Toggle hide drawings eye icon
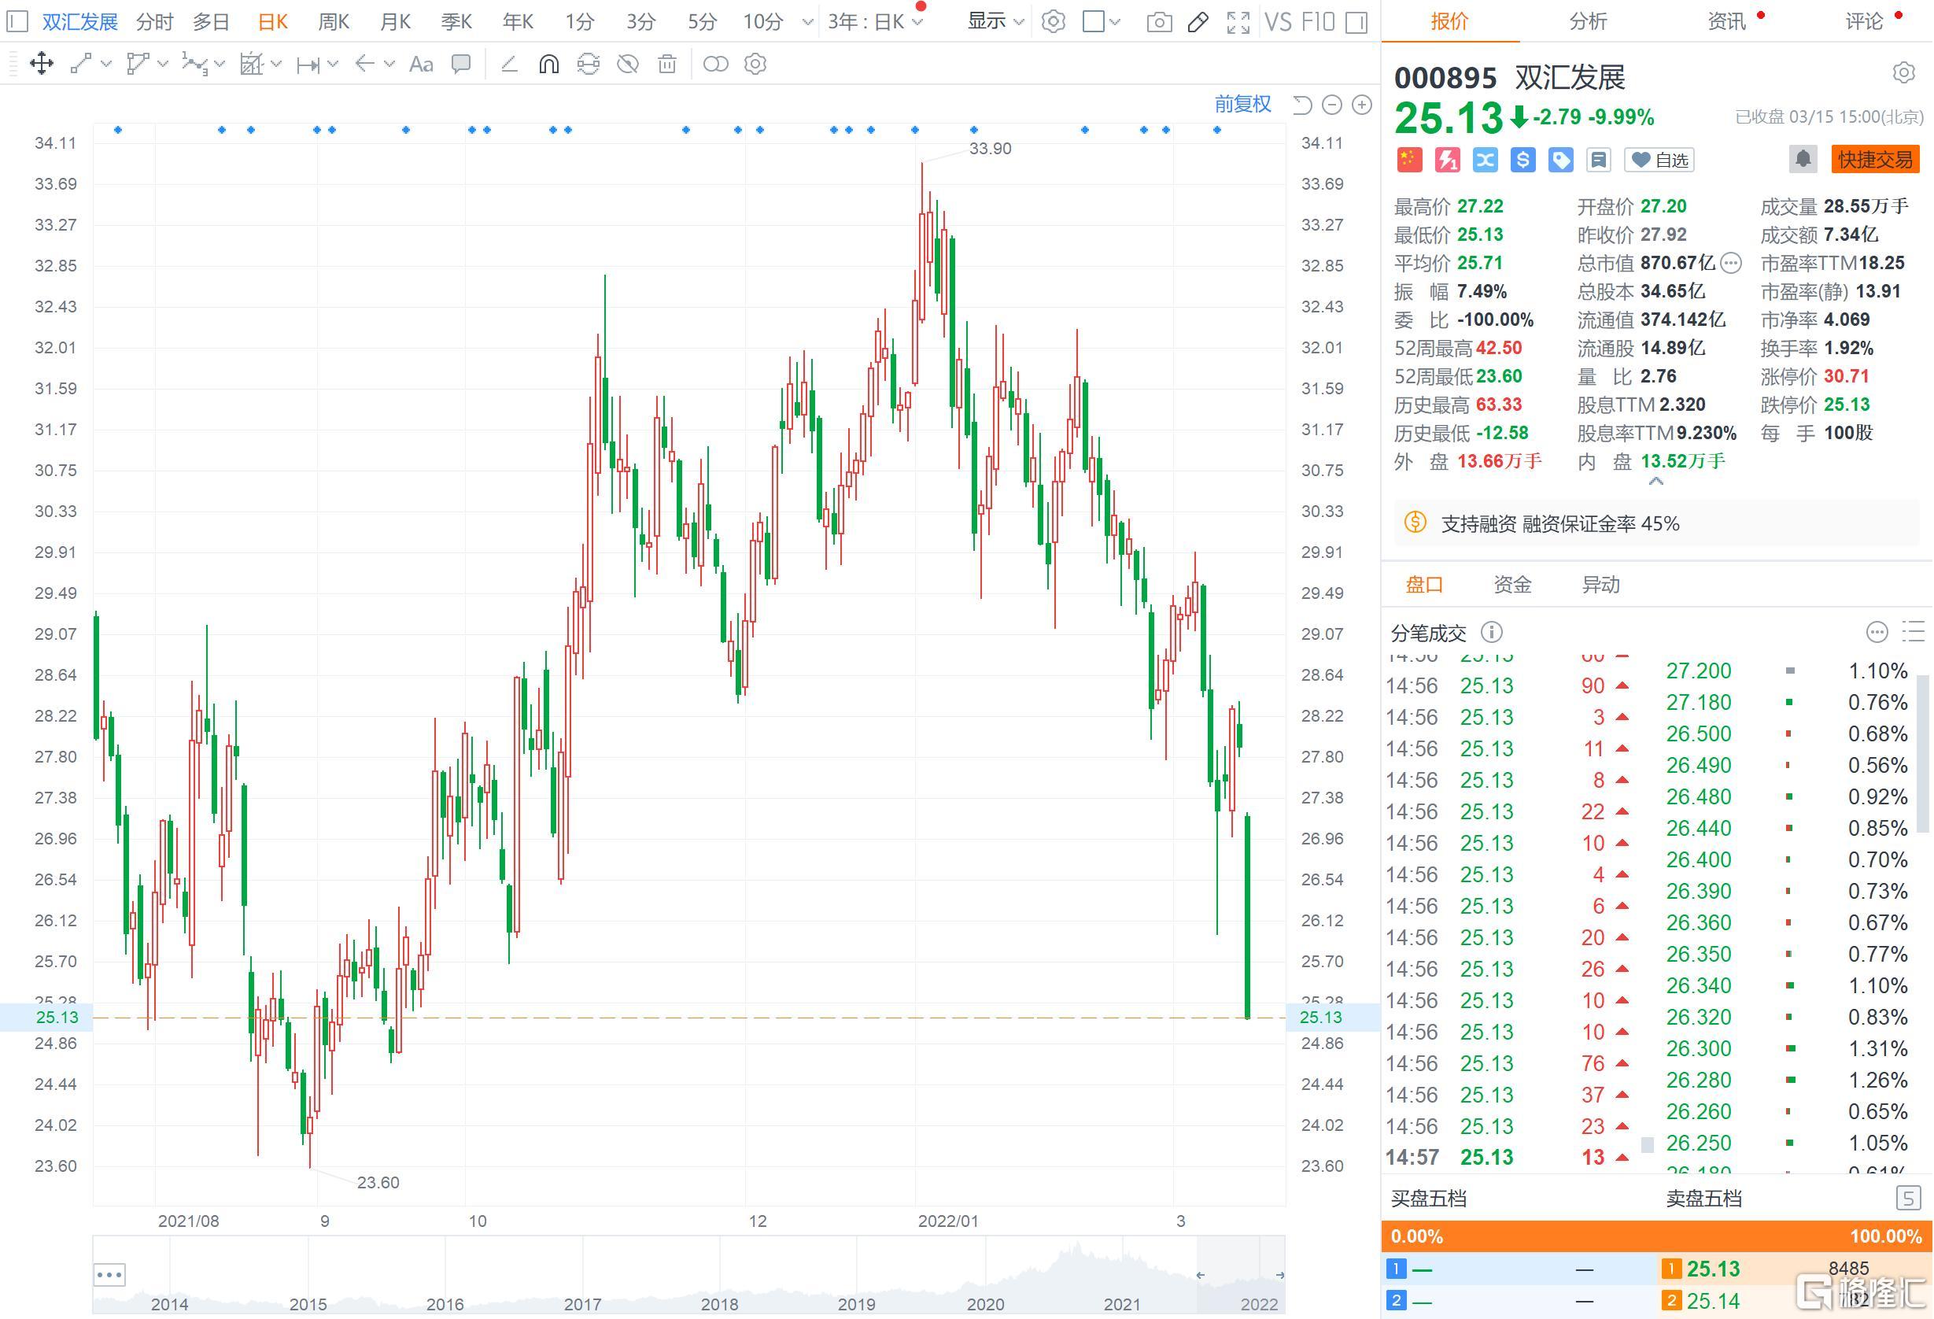Viewport: 1934px width, 1319px height. [627, 64]
